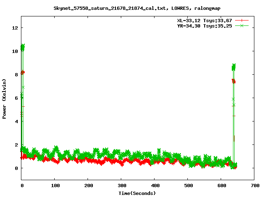The width and height of the screenshot is (263, 197).
Task: Click the Power (Kelvin) y-axis label
Action: (x=4, y=99)
